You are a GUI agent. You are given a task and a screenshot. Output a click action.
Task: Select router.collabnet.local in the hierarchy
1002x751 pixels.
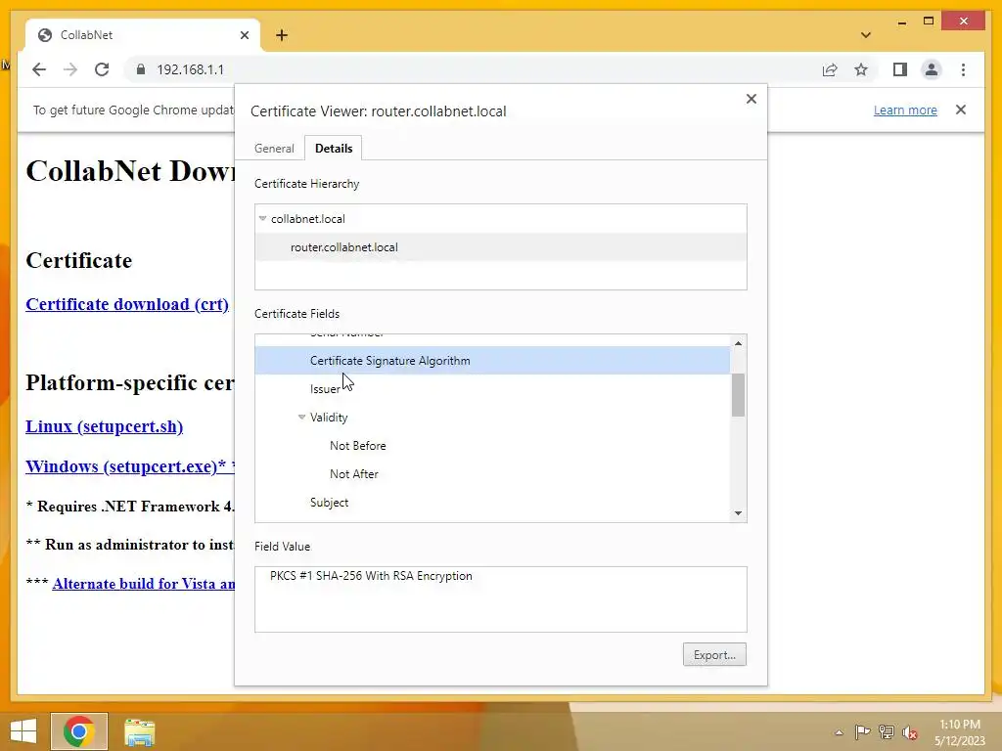click(x=500, y=247)
